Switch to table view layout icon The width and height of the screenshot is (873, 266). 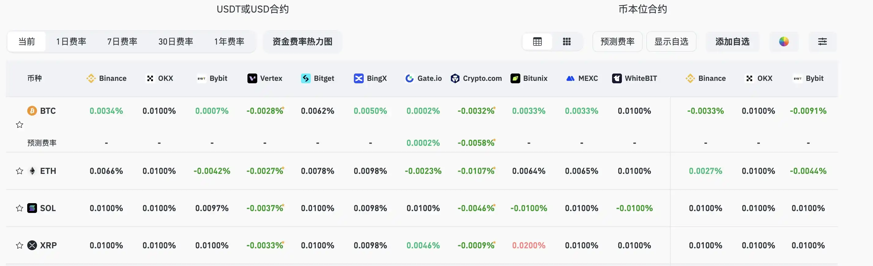tap(537, 41)
